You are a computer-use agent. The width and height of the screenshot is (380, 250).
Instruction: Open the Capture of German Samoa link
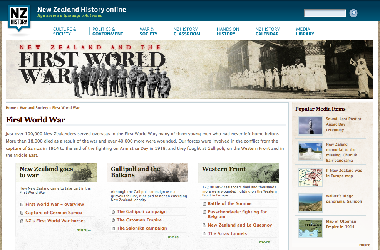pyautogui.click(x=54, y=213)
